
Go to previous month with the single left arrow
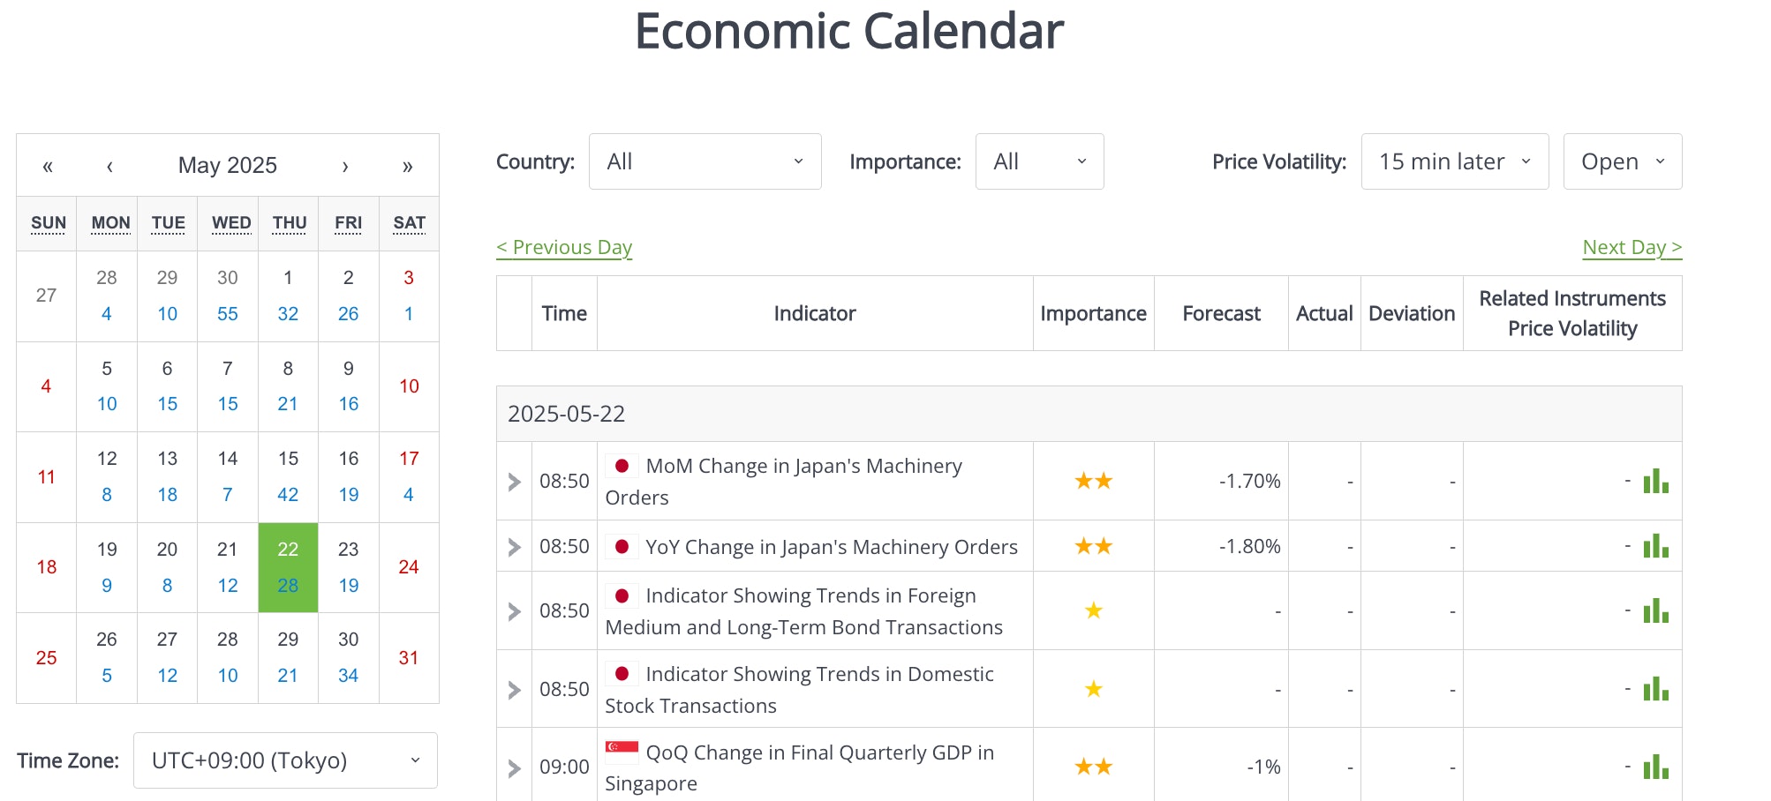[x=109, y=165]
